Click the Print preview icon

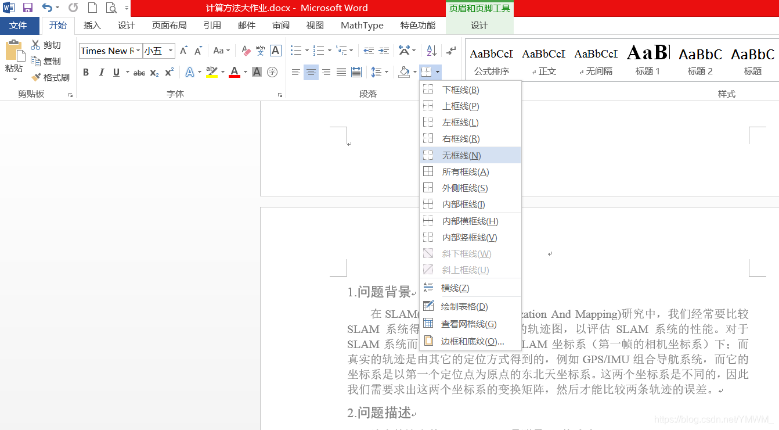click(x=111, y=8)
